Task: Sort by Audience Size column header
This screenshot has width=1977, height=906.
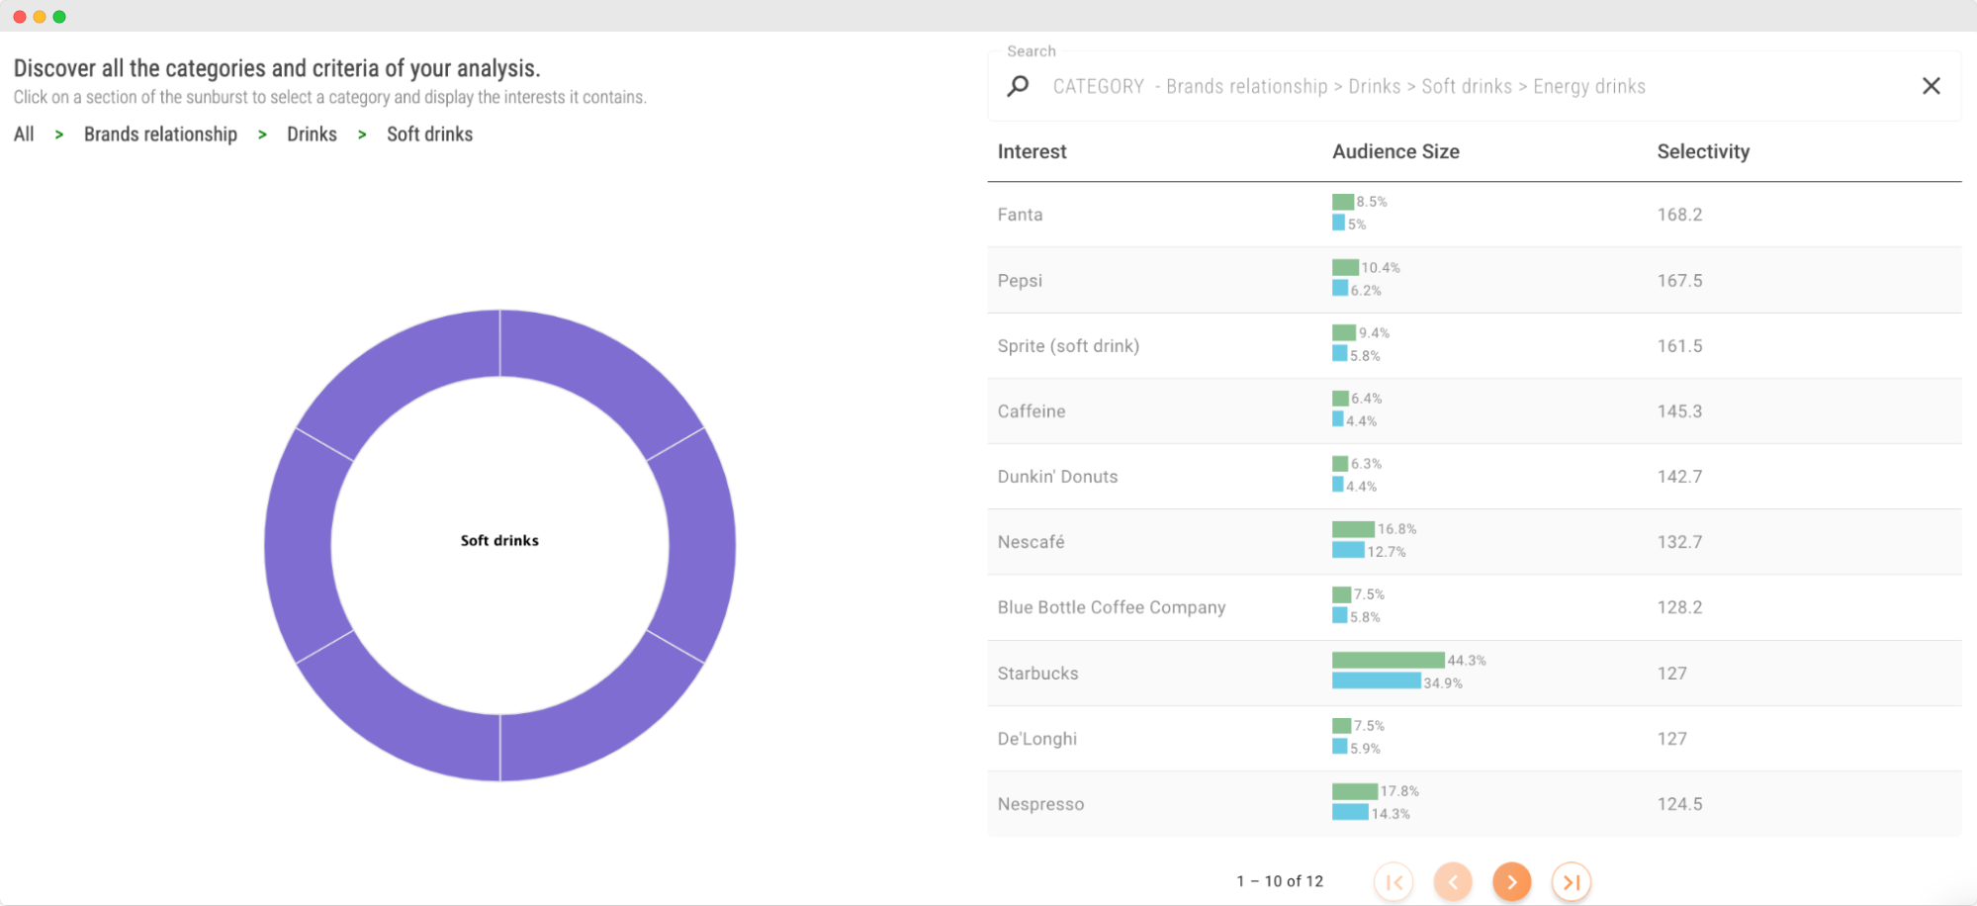Action: 1395,151
